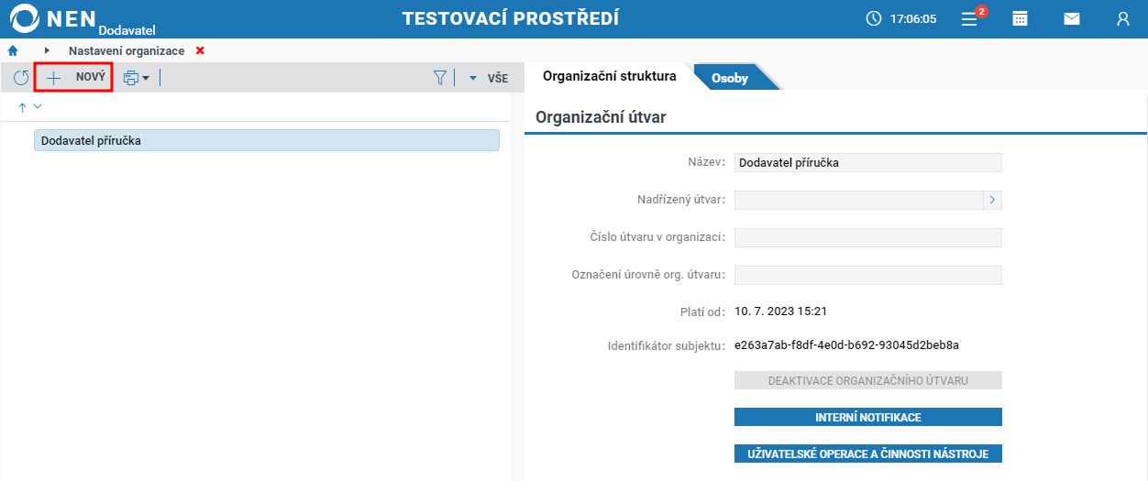Switch to Organizační struktura tab

coord(610,76)
